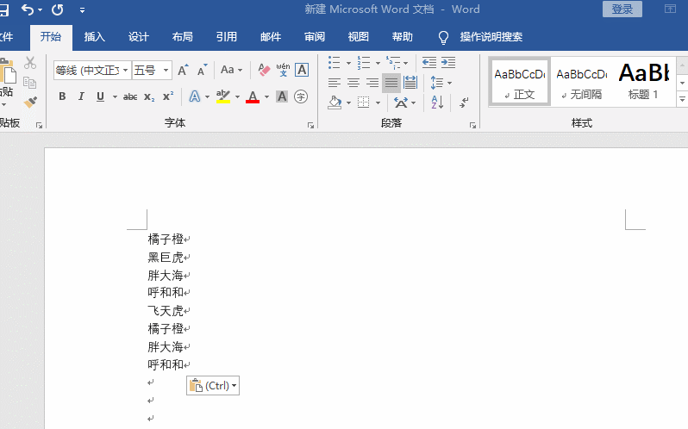The height and width of the screenshot is (429, 688).
Task: Toggle bold formatting
Action: coord(62,96)
